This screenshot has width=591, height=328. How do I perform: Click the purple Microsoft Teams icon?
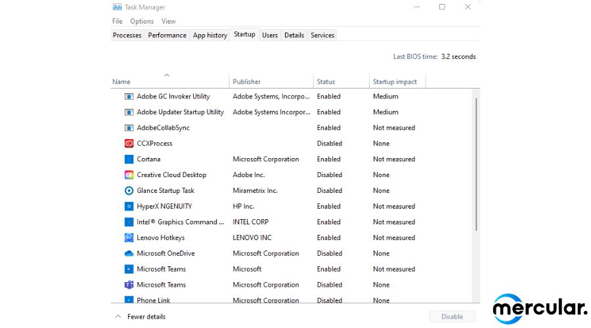pyautogui.click(x=129, y=285)
